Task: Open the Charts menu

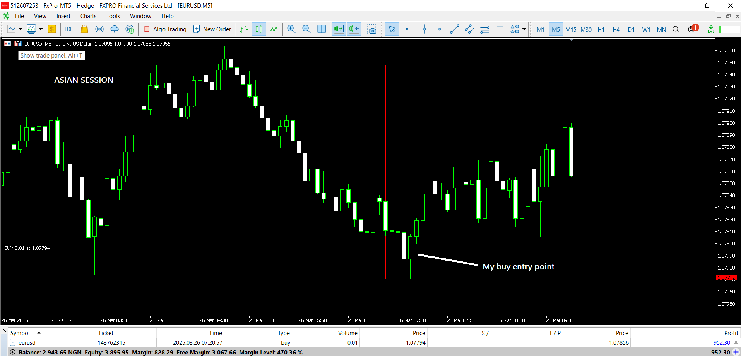Action: coord(88,16)
